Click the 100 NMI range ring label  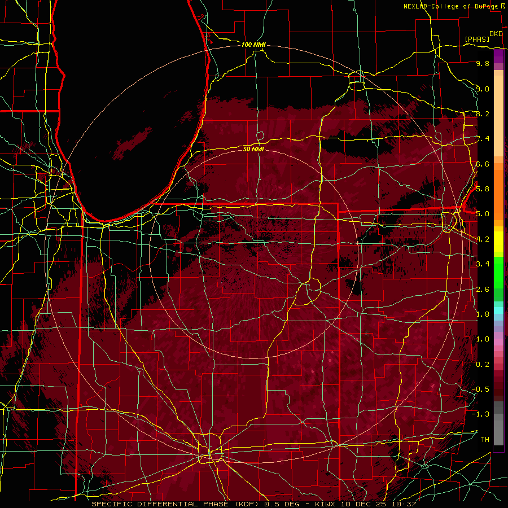(x=253, y=45)
